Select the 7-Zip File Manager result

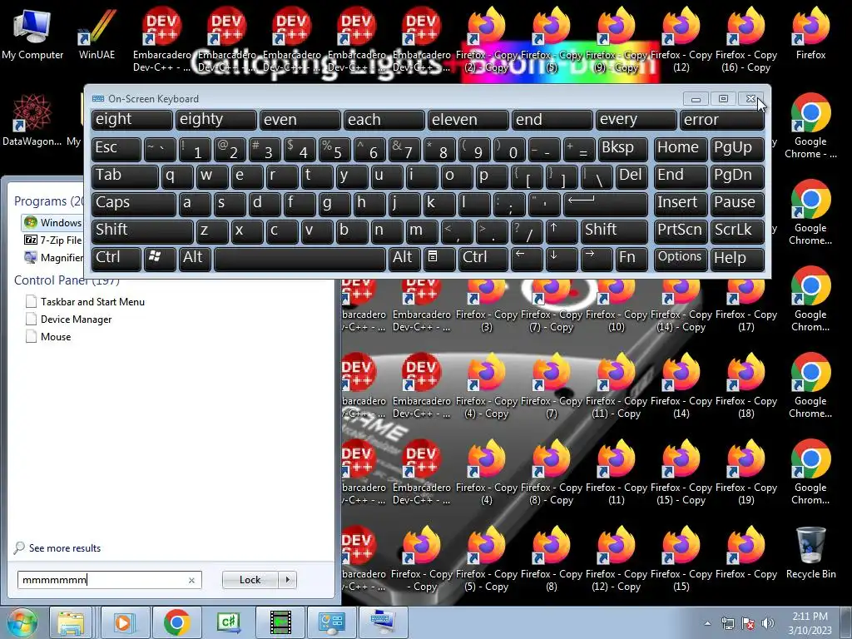[53, 240]
